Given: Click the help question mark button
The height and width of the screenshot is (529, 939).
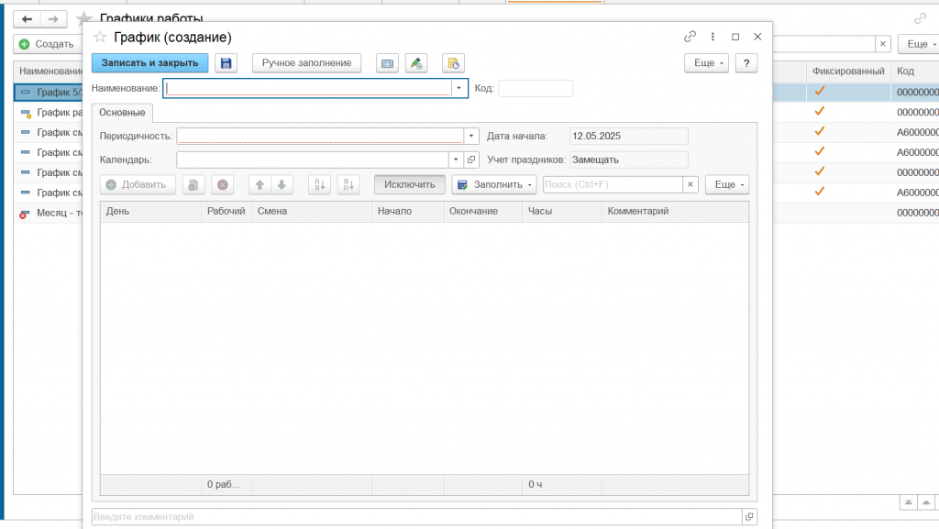Looking at the screenshot, I should pos(746,62).
